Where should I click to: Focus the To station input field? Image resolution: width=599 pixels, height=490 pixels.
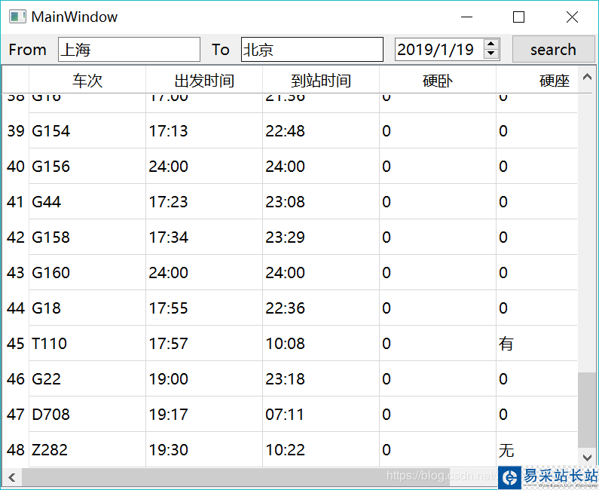312,50
